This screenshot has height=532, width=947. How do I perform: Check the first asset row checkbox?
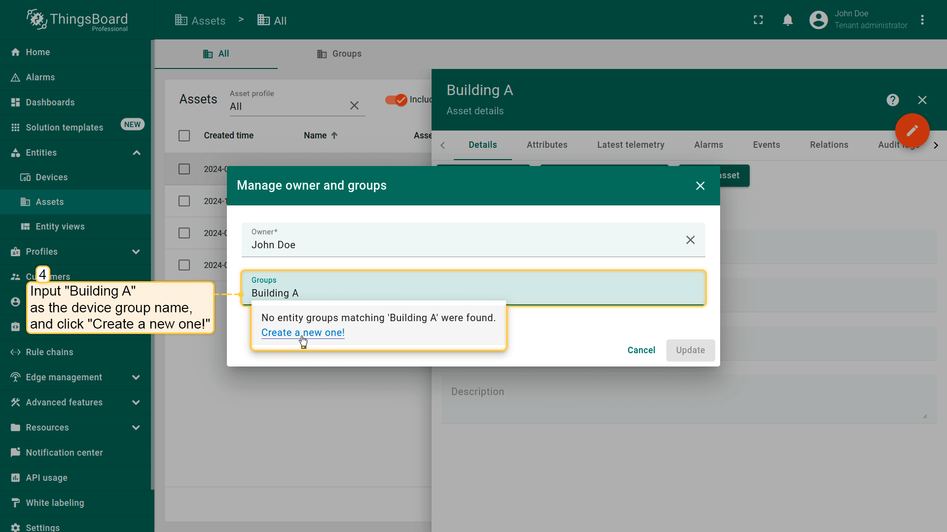(x=184, y=169)
